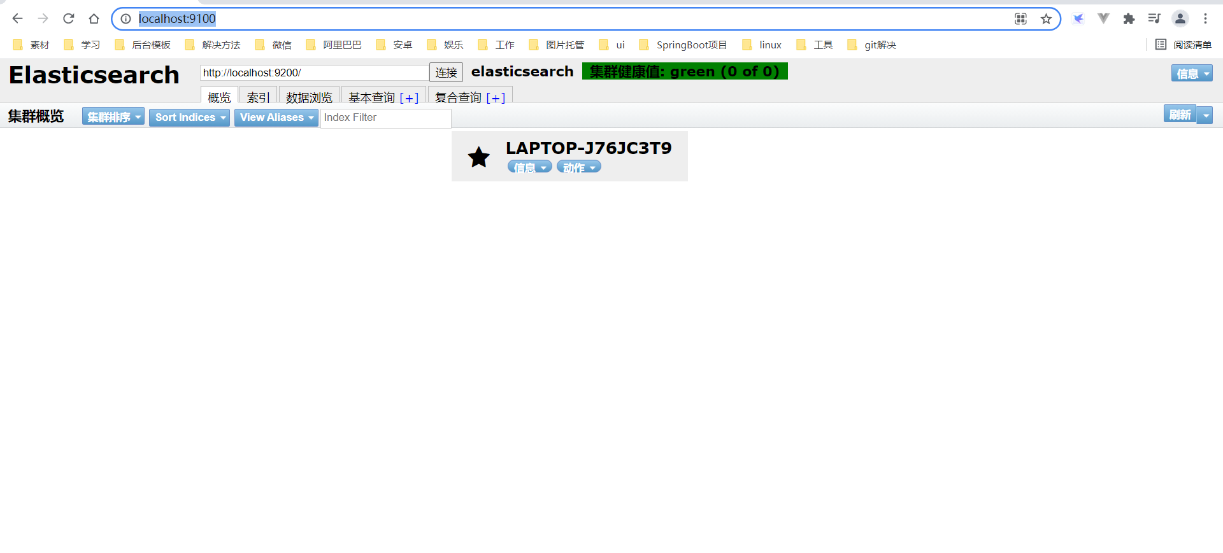1223x553 pixels.
Task: Open the Sort Indices dropdown
Action: click(189, 117)
